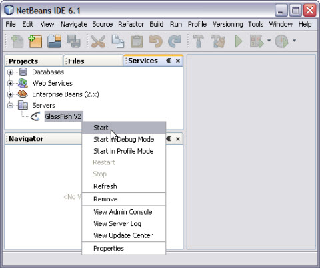This screenshot has width=320, height=268.
Task: Open the Help menu
Action: pos(305,24)
